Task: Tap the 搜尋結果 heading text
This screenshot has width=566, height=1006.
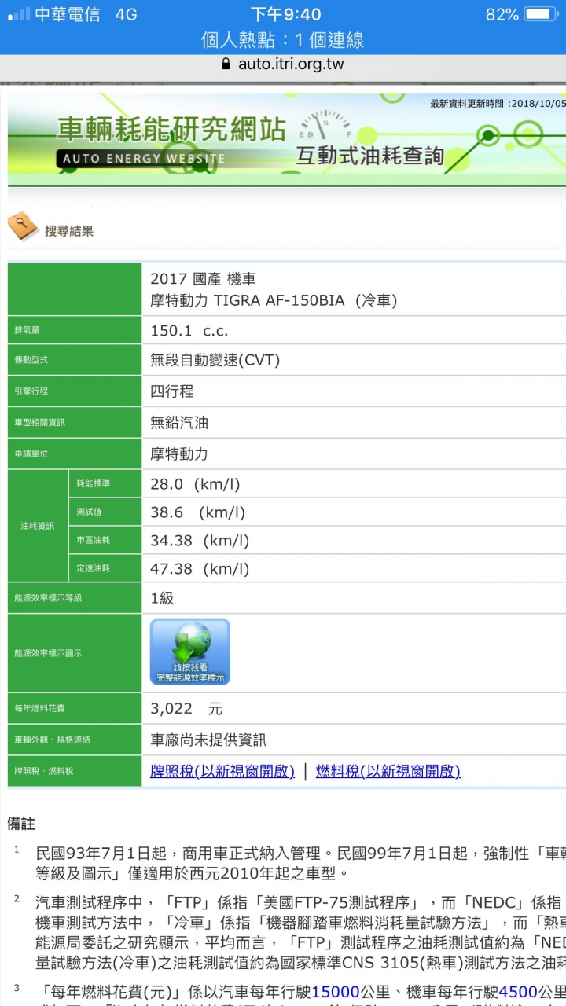Action: click(69, 231)
